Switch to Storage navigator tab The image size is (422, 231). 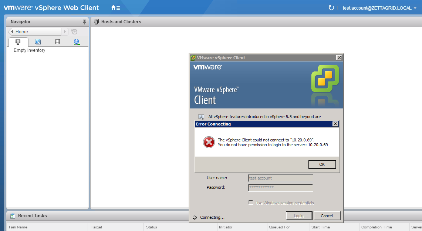(58, 42)
